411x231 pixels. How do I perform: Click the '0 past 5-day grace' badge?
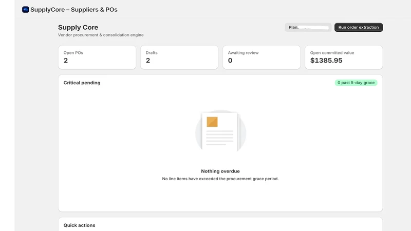[x=356, y=83]
